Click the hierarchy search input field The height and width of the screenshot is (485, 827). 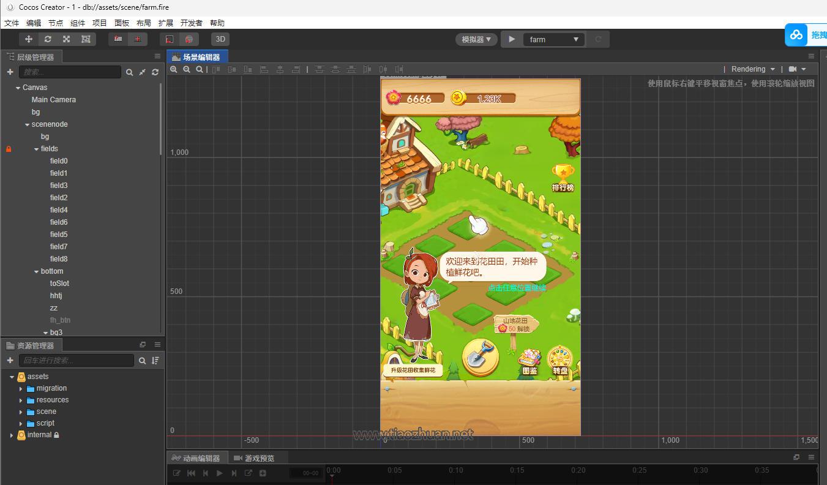click(x=70, y=72)
